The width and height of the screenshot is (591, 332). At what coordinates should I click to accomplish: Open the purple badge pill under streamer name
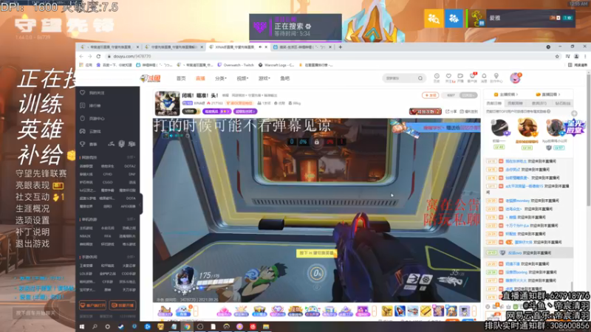pos(216,111)
